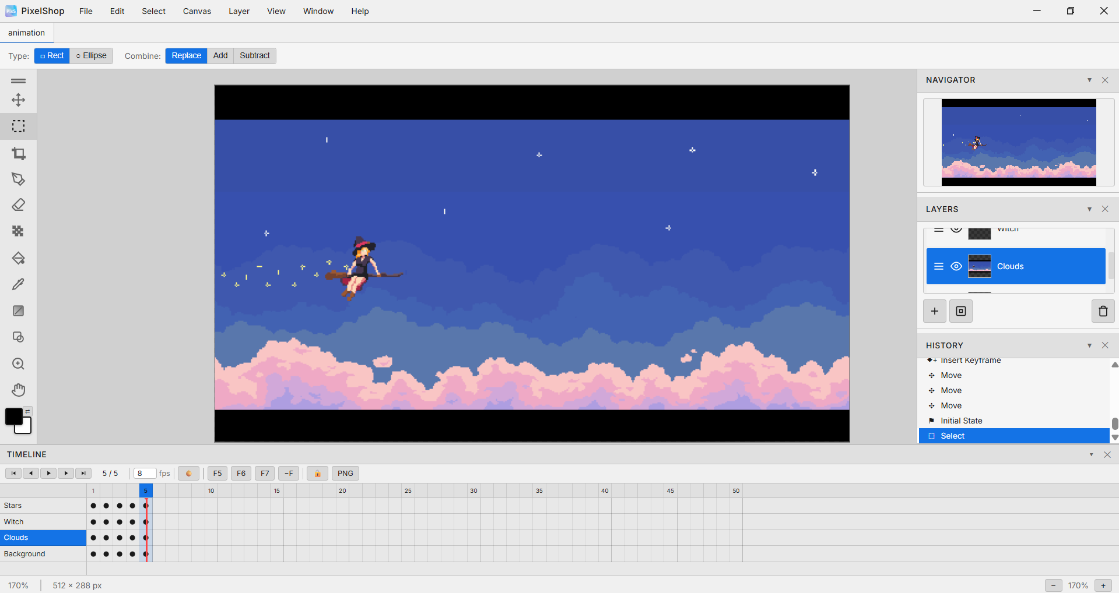Close the Navigator panel
The image size is (1119, 593).
pos(1105,80)
